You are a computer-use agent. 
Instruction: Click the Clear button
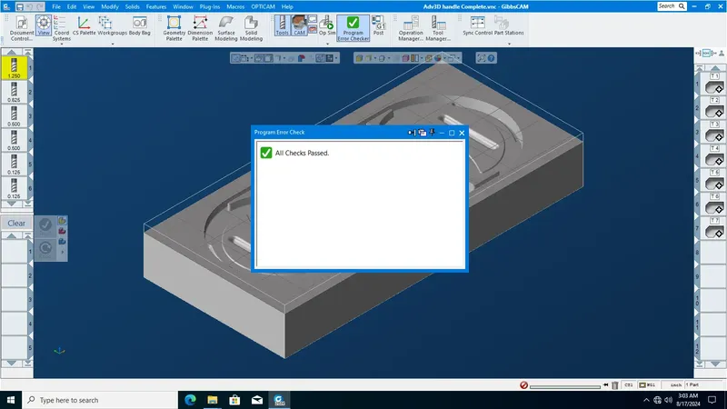coord(16,223)
